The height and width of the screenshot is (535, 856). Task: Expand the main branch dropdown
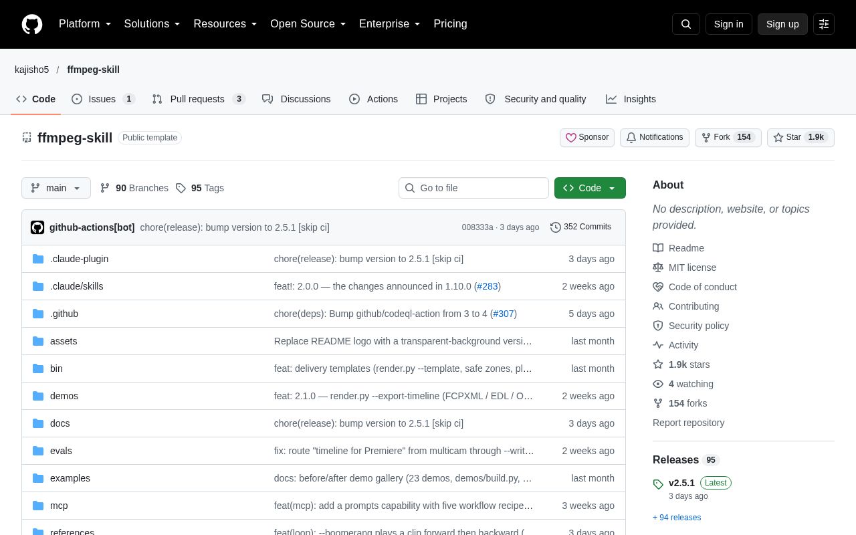coord(56,188)
